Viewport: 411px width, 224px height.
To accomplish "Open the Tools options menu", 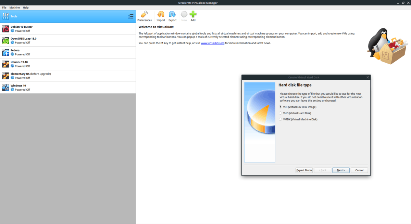I will tap(131, 16).
